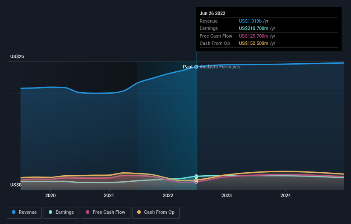The width and height of the screenshot is (351, 224).
Task: Toggle the Free Cash Flow legend button
Action: pos(106,212)
